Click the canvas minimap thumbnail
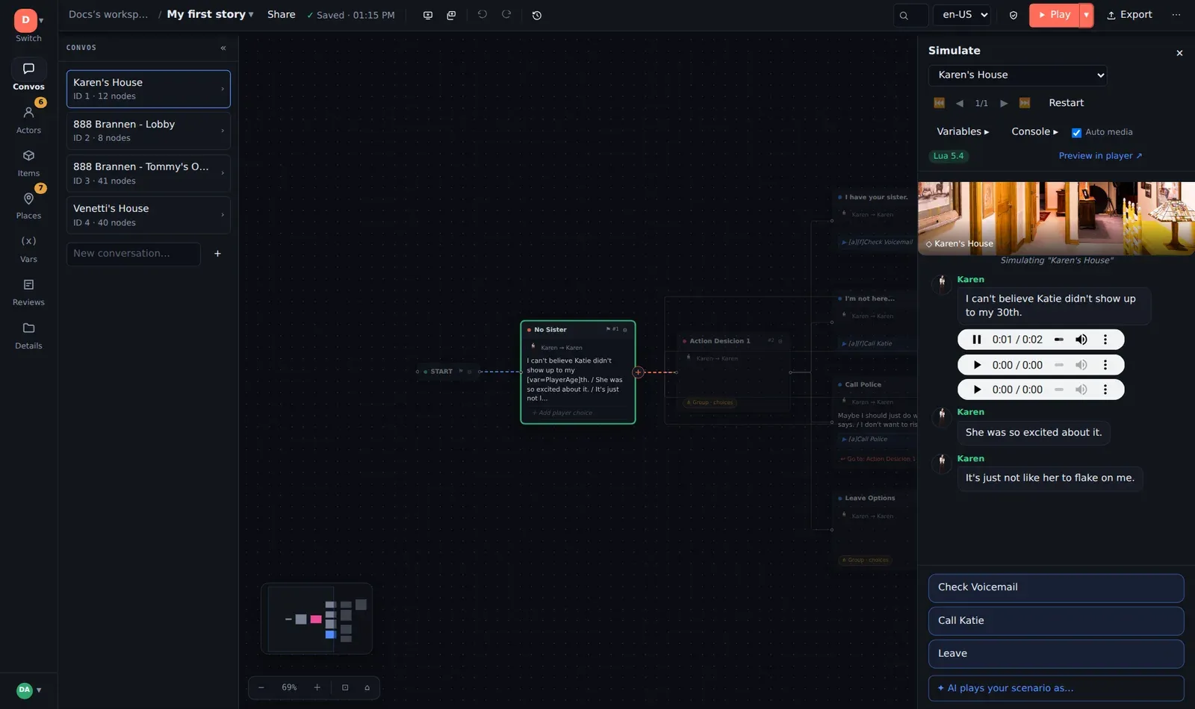The height and width of the screenshot is (709, 1195). pos(317,619)
